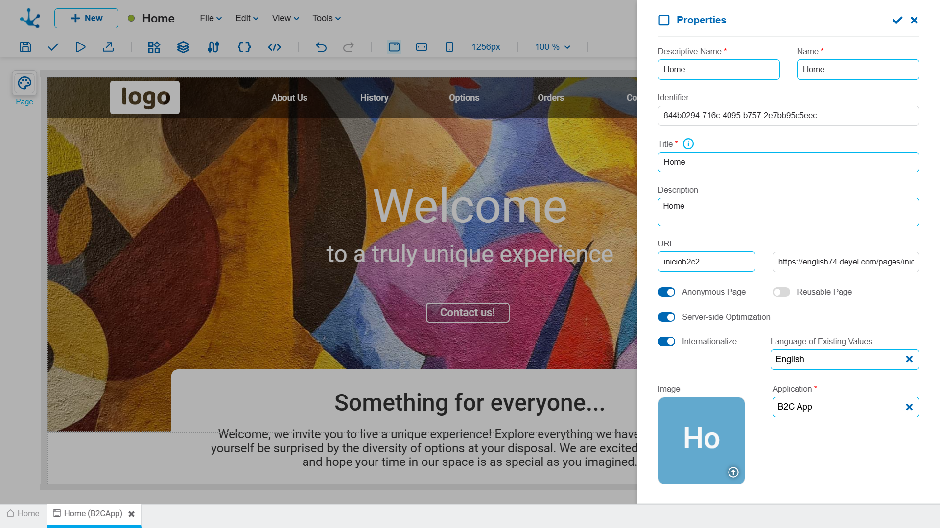Click the New button
The height and width of the screenshot is (528, 940).
(86, 18)
